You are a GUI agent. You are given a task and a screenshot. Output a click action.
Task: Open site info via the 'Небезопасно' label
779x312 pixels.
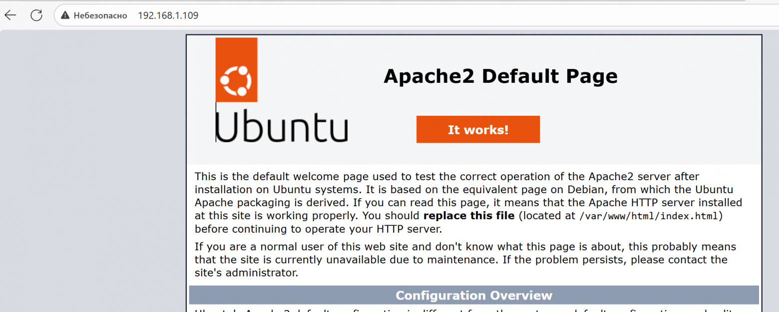(100, 15)
